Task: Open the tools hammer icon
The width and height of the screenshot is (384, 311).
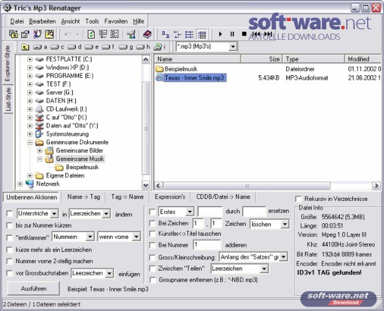Action: [131, 34]
